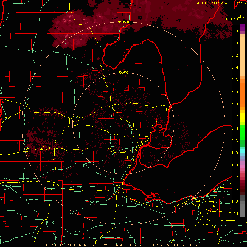
Task: Click the 7.4 legend value
Action: (x=235, y=68)
